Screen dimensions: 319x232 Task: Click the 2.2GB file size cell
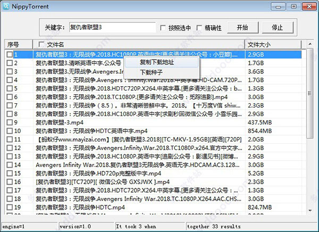[256, 148]
